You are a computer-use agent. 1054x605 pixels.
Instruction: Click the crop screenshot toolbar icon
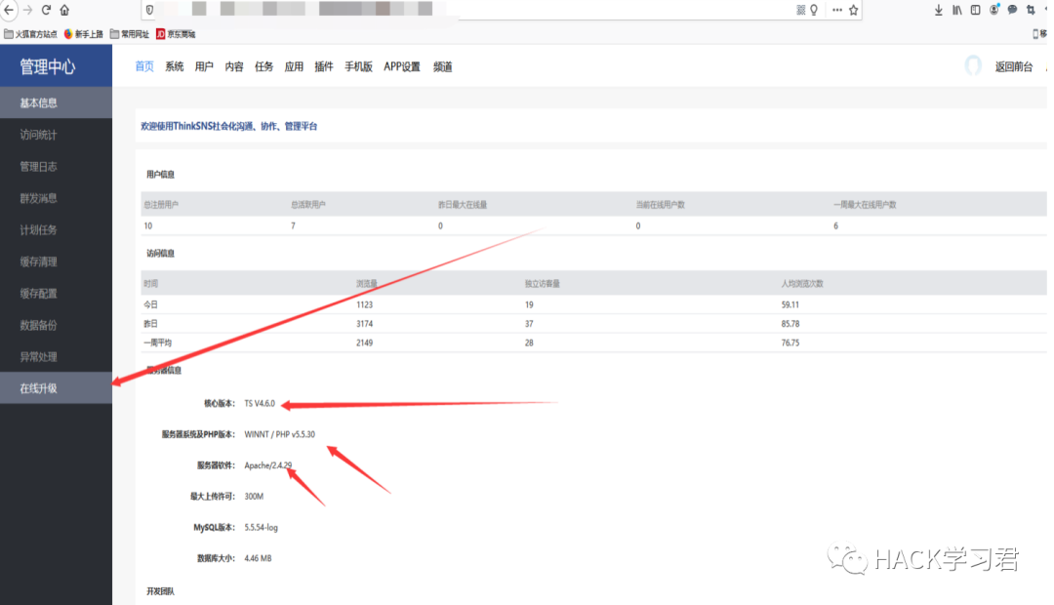point(1031,10)
